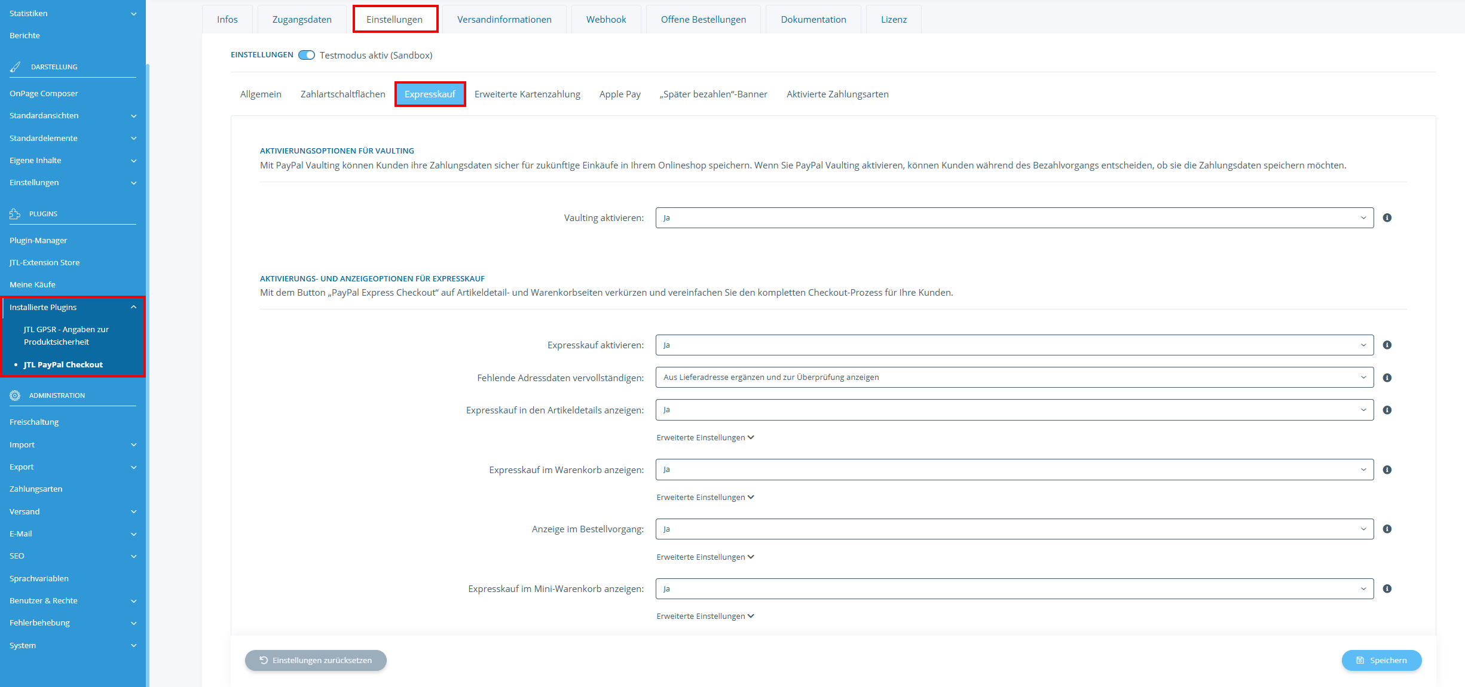Image resolution: width=1465 pixels, height=687 pixels.
Task: Click info icon next to Vaulting aktivieren
Action: click(x=1387, y=218)
